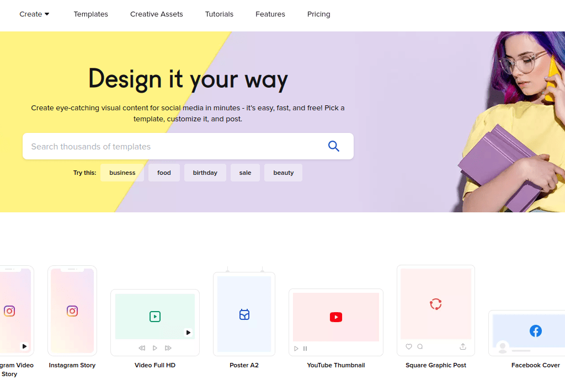Click the red YouTube logo icon
The image size is (565, 380).
point(336,317)
